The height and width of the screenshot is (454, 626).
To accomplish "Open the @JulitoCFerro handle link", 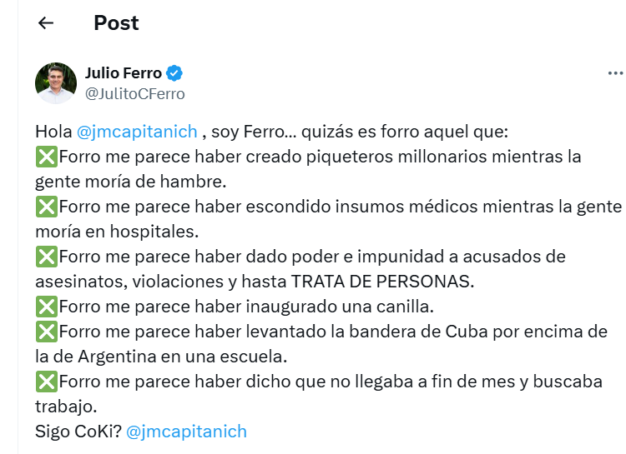I will (x=135, y=94).
